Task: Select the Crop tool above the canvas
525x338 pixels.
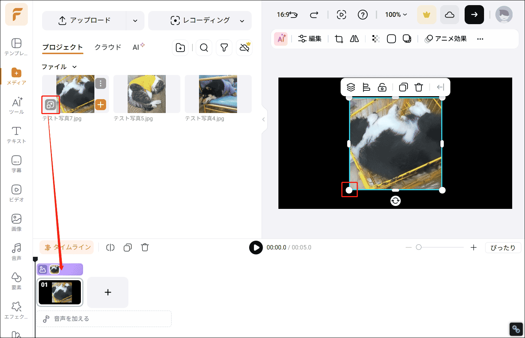Action: tap(338, 39)
